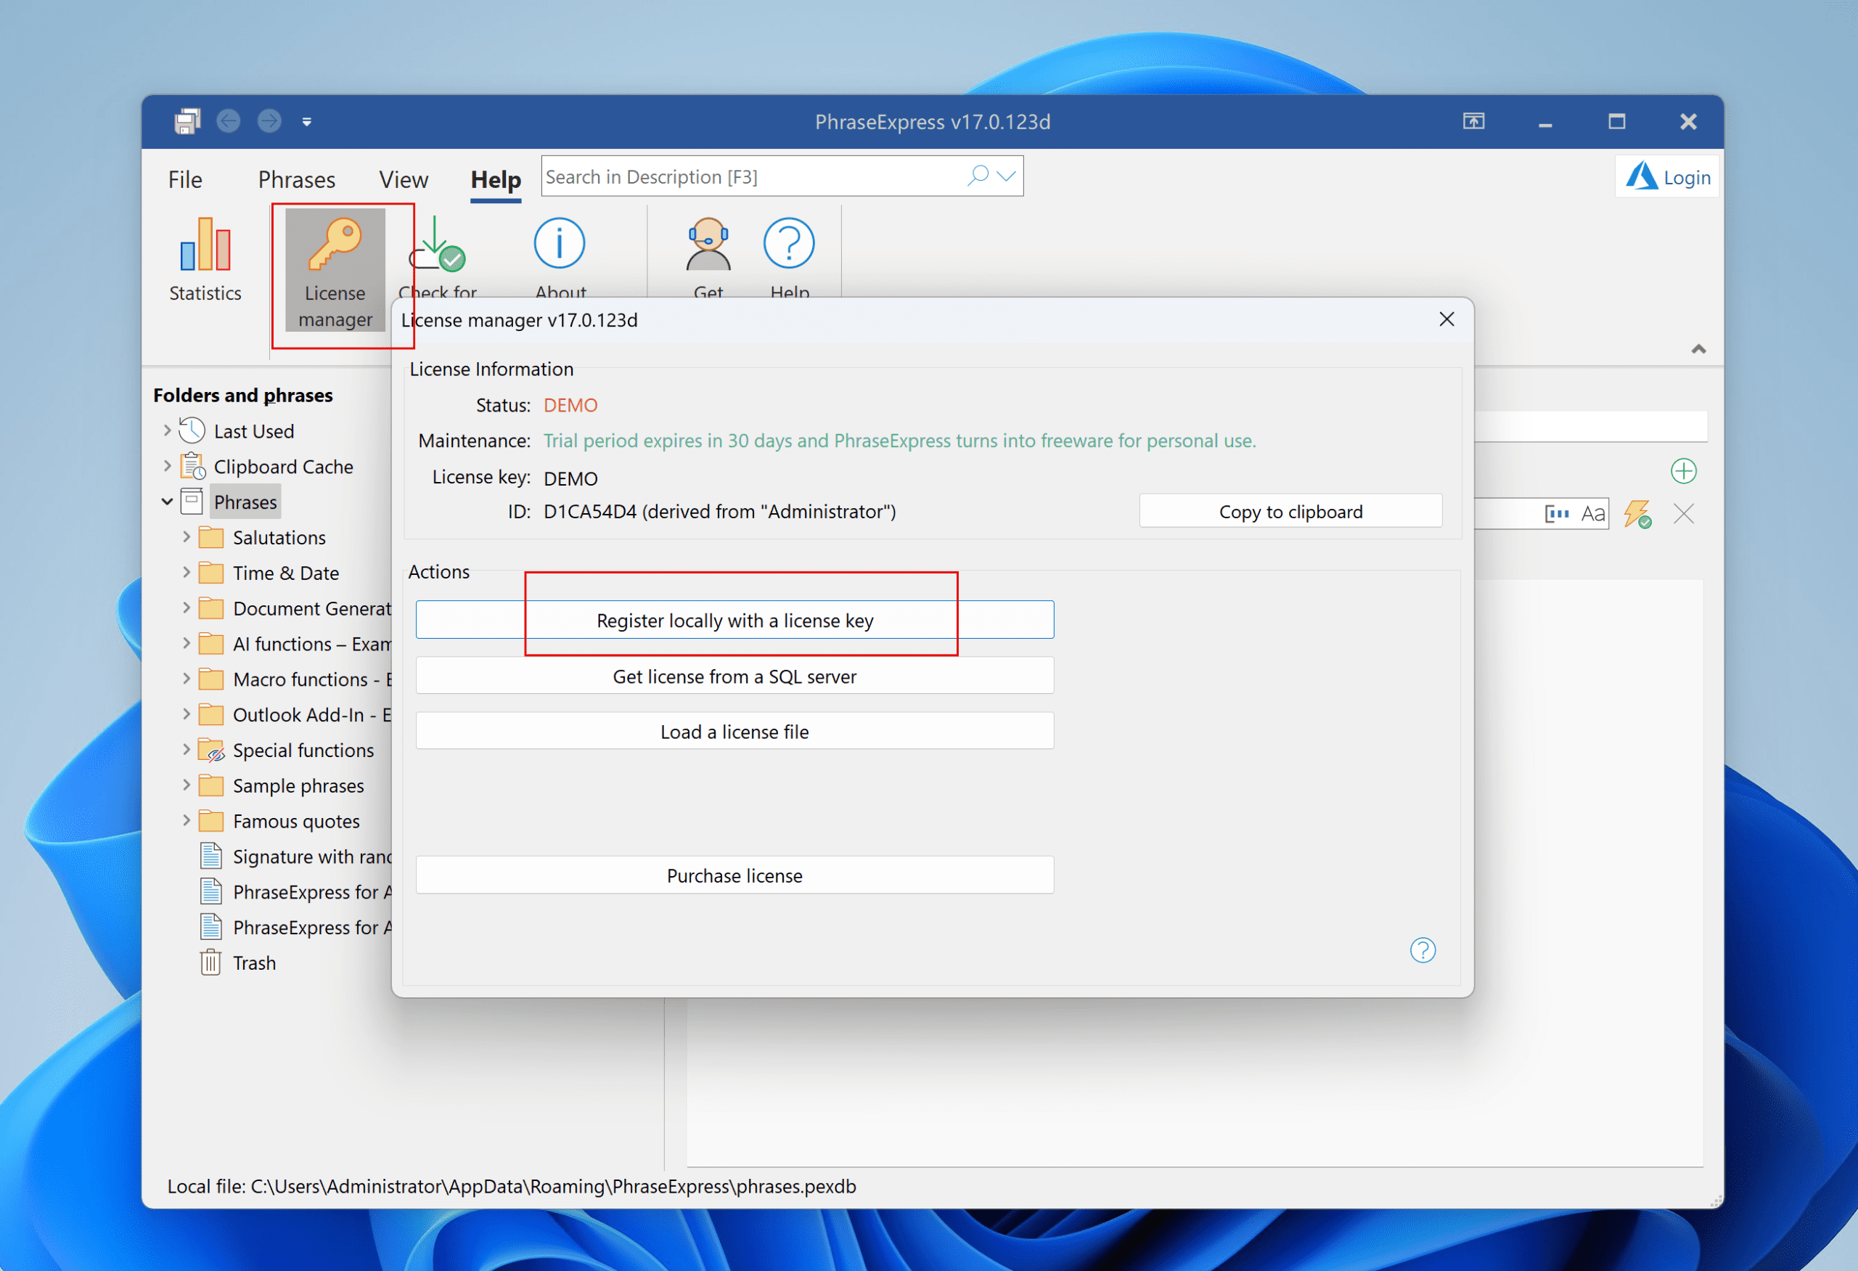Screen dimensions: 1858x1271
Task: Click the Search in Description field
Action: point(751,176)
